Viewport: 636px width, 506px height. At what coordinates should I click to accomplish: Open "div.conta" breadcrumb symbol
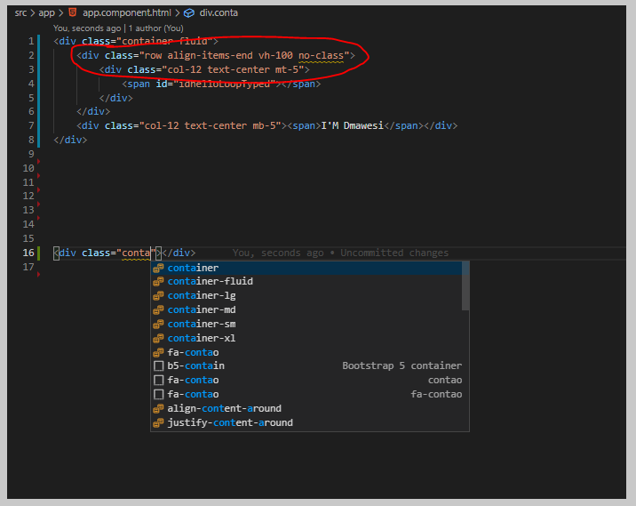[219, 13]
